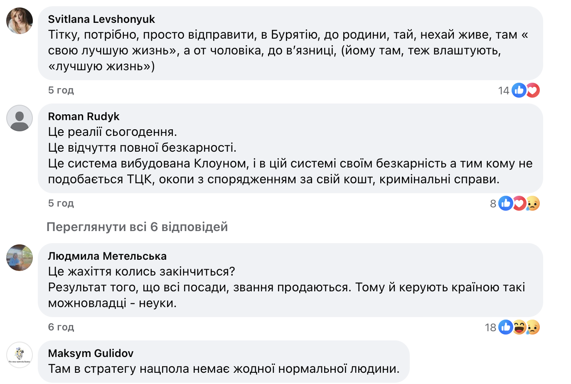Open Svitlana Levshonyuk's profile name link
The image size is (571, 384).
[101, 19]
